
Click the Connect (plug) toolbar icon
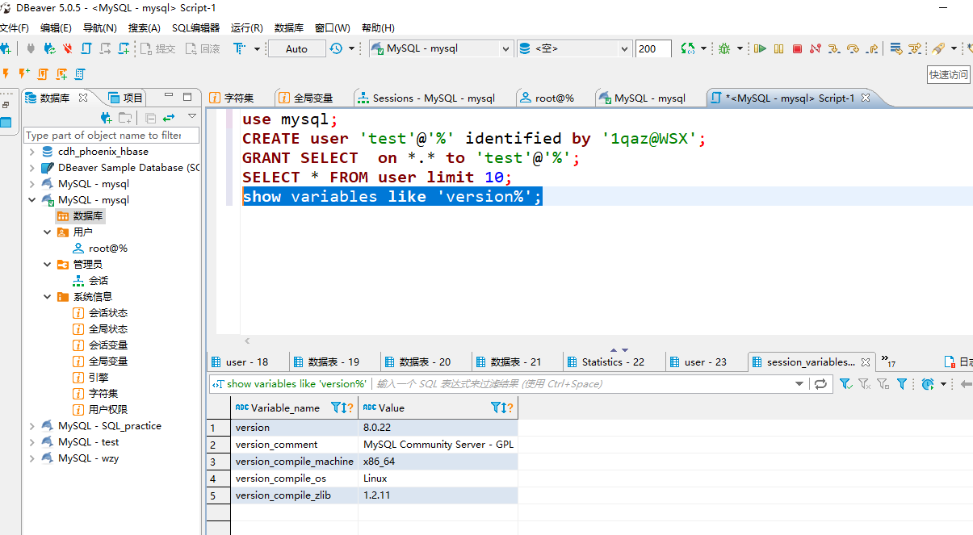point(31,48)
